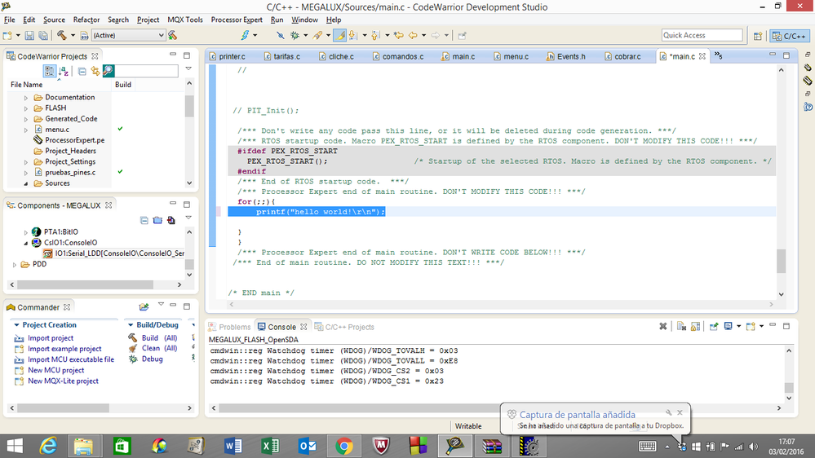The image size is (815, 458).
Task: Open the MQX Tools menu
Action: [x=185, y=20]
